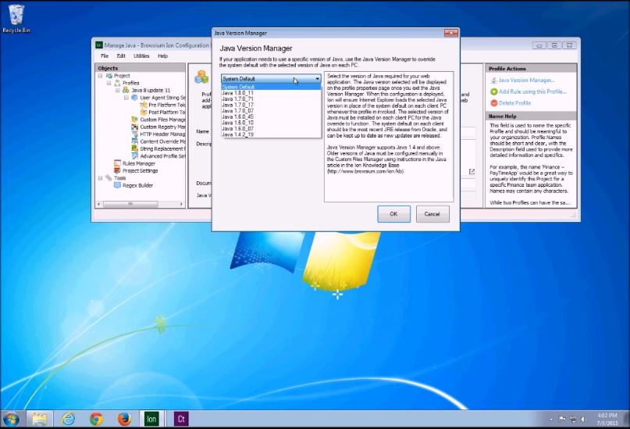
Task: Choose System Default from the version list
Action: coord(271,87)
